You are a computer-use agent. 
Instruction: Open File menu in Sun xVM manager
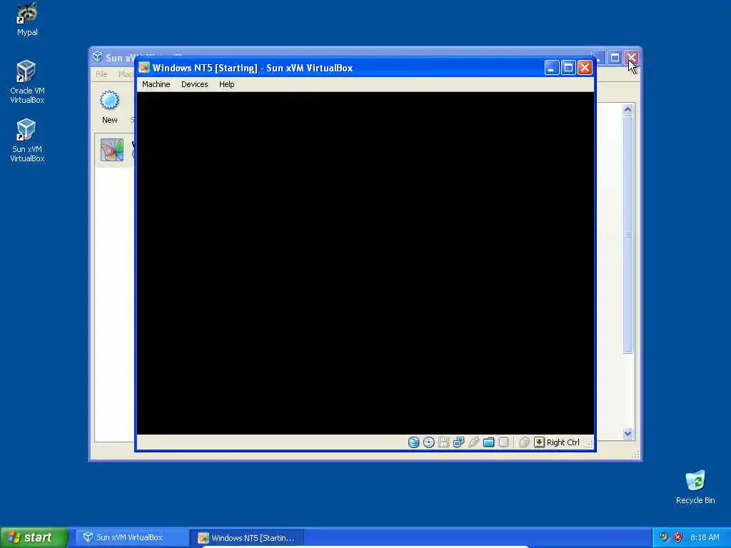(x=101, y=74)
